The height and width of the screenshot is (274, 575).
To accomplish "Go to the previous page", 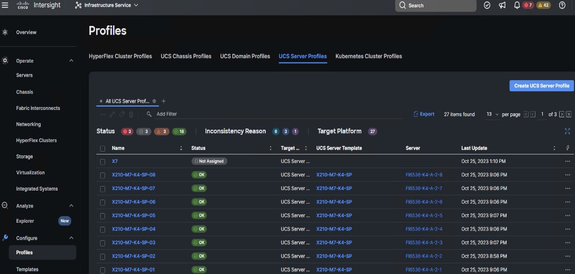I will click(x=533, y=114).
